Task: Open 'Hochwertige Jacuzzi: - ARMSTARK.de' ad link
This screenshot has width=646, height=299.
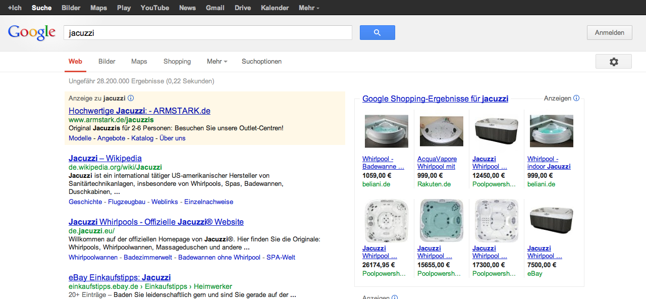Action: pos(139,111)
